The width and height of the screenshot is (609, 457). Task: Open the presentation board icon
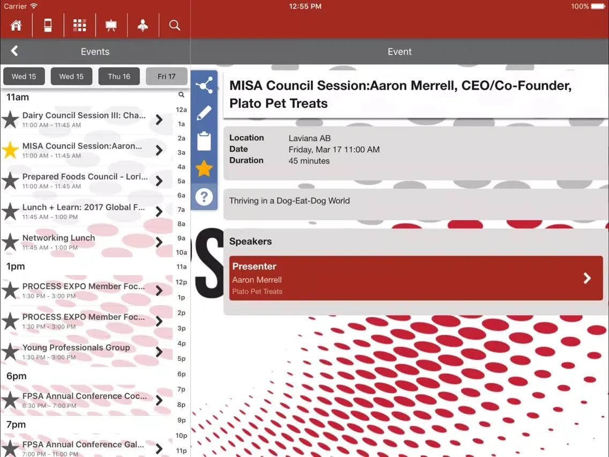(x=111, y=25)
